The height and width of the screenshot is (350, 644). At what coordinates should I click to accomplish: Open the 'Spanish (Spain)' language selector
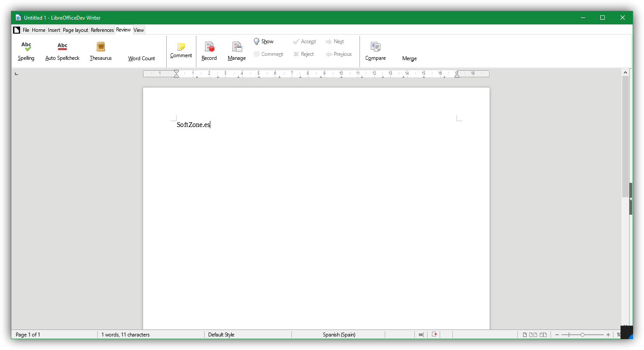339,335
